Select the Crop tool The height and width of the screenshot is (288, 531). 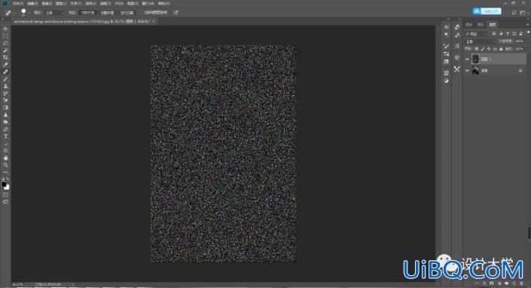pyautogui.click(x=5, y=57)
